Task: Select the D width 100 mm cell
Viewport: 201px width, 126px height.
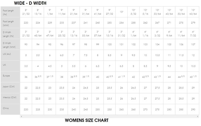Action: [110, 45]
